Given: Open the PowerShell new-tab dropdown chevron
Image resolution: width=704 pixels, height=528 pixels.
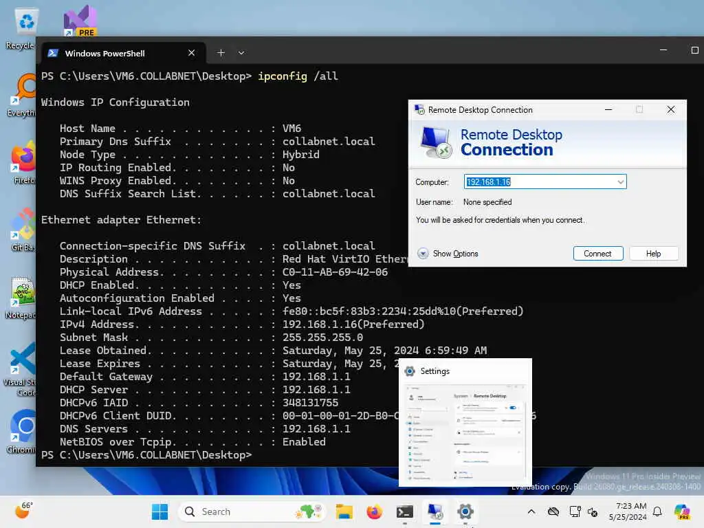Looking at the screenshot, I should point(241,53).
